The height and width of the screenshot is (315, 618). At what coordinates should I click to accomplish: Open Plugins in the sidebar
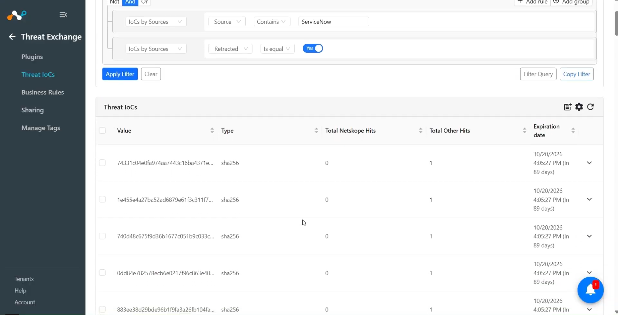(32, 57)
